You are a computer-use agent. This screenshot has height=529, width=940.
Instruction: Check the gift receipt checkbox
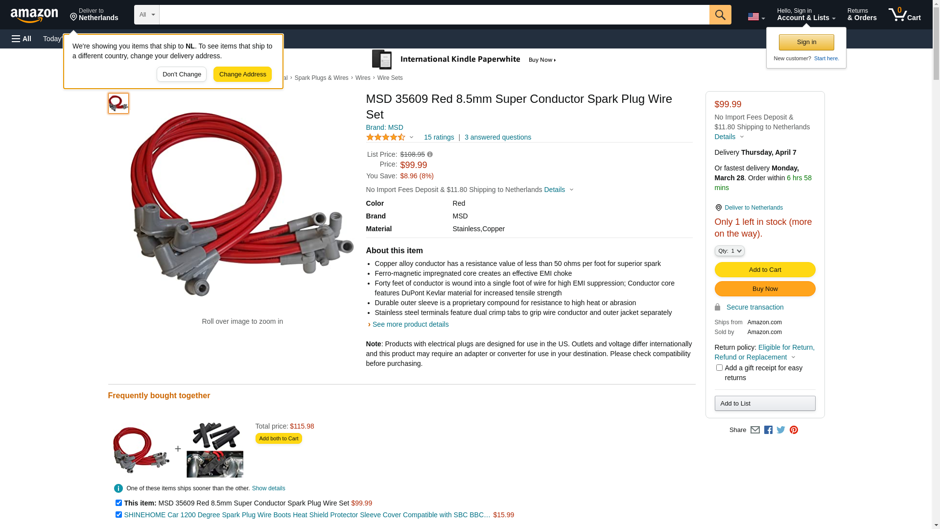[x=719, y=368]
